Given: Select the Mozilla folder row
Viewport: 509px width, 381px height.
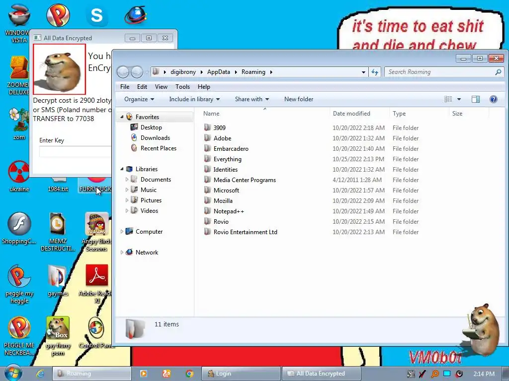Looking at the screenshot, I should point(311,200).
